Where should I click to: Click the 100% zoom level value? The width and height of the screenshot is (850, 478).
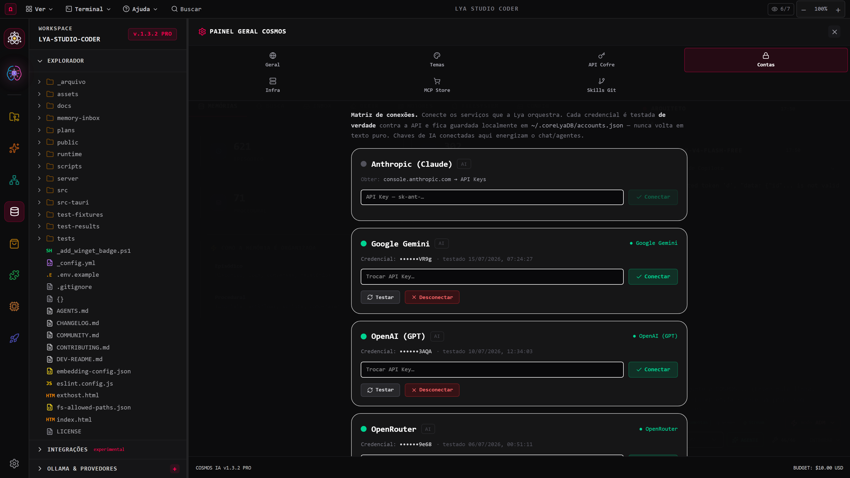(821, 9)
